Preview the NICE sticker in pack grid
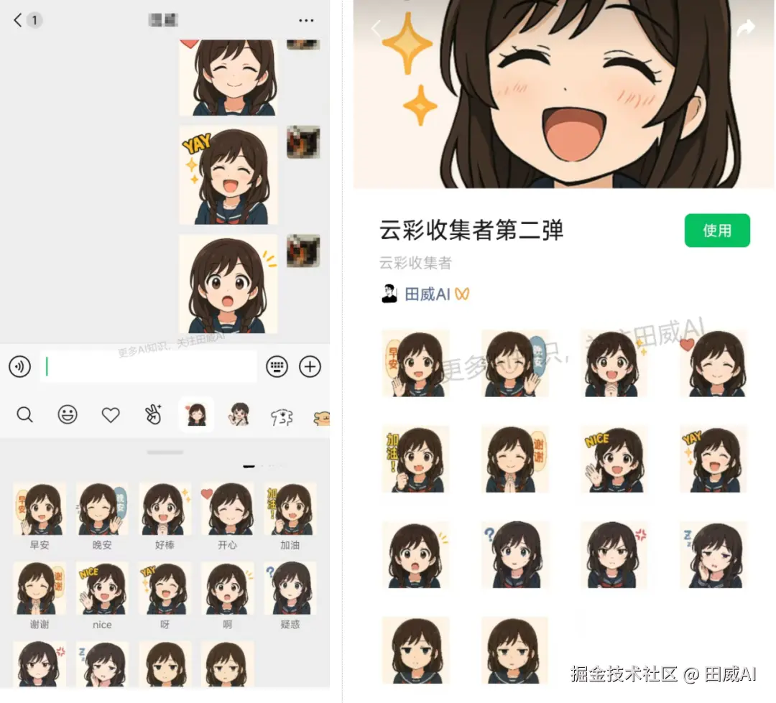Image resolution: width=776 pixels, height=703 pixels. 614,459
